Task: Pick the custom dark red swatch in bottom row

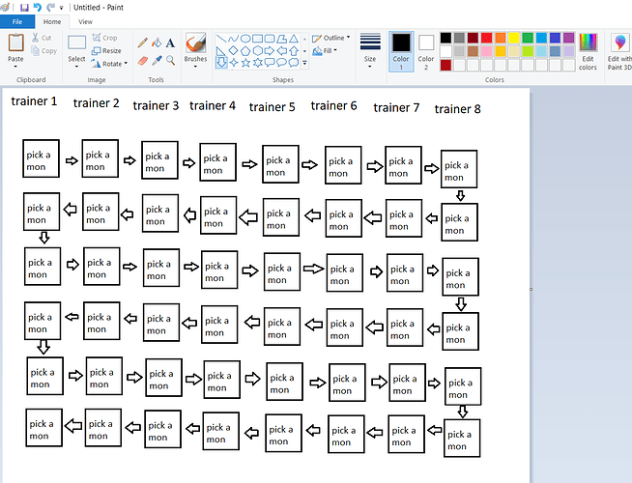Action: 445,65
